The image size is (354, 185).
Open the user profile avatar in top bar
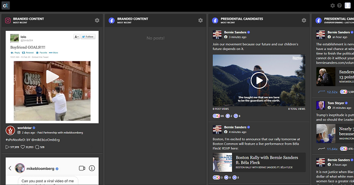pos(348,6)
